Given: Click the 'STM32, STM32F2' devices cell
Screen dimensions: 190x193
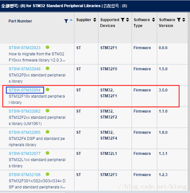Looking at the screenshot, I should pos(109,114).
